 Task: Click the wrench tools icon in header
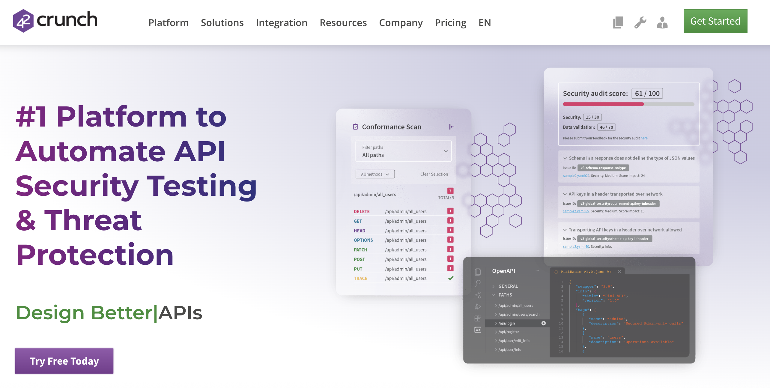click(x=640, y=22)
